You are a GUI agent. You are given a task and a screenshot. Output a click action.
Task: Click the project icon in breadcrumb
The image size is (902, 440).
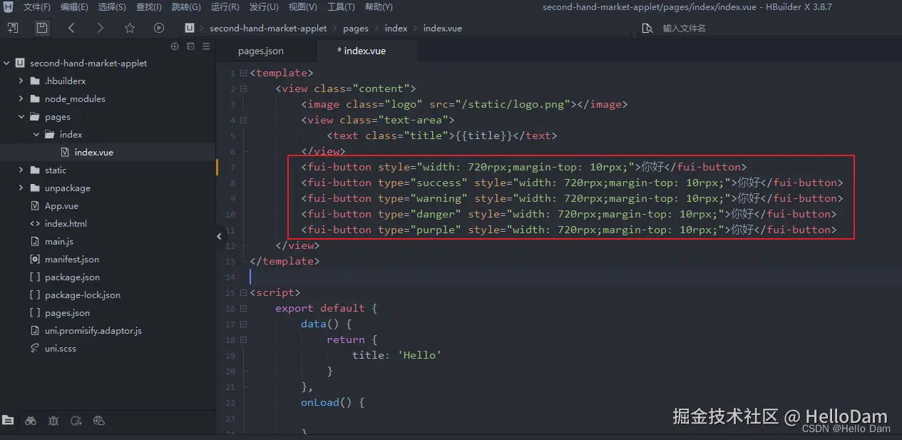tap(190, 29)
